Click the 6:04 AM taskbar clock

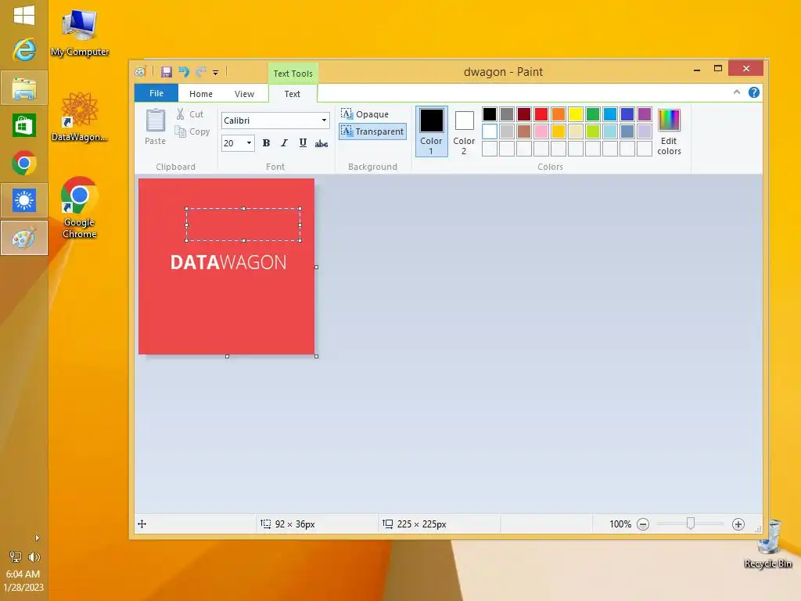pos(23,574)
